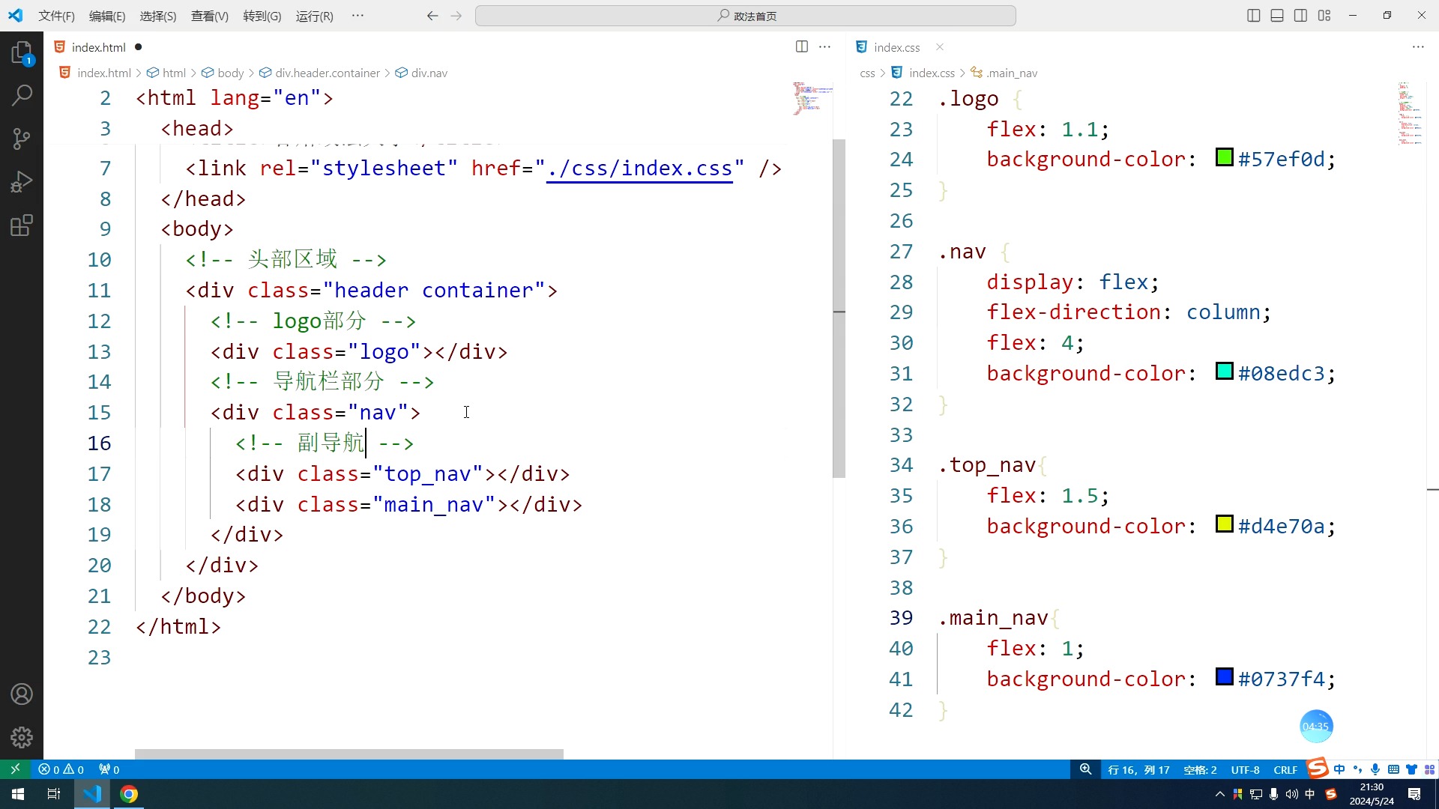This screenshot has width=1439, height=809.
Task: Select the index.css file tab
Action: point(893,46)
